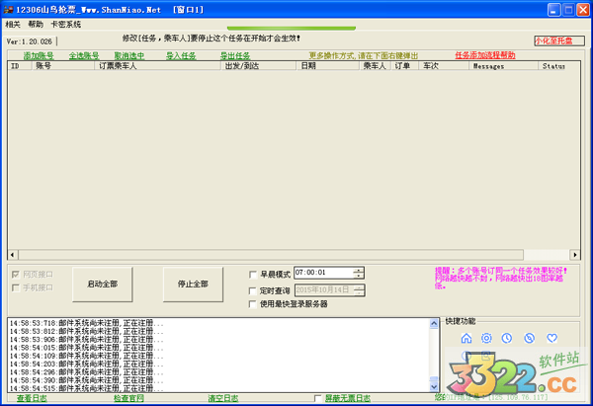Check the 屏蔽无票日志 checkbox
Screen dimensions: 593x406
[x=317, y=398]
